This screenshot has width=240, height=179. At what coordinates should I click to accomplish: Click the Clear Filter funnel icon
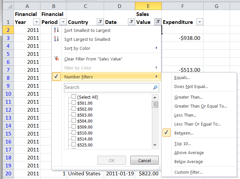click(x=56, y=59)
